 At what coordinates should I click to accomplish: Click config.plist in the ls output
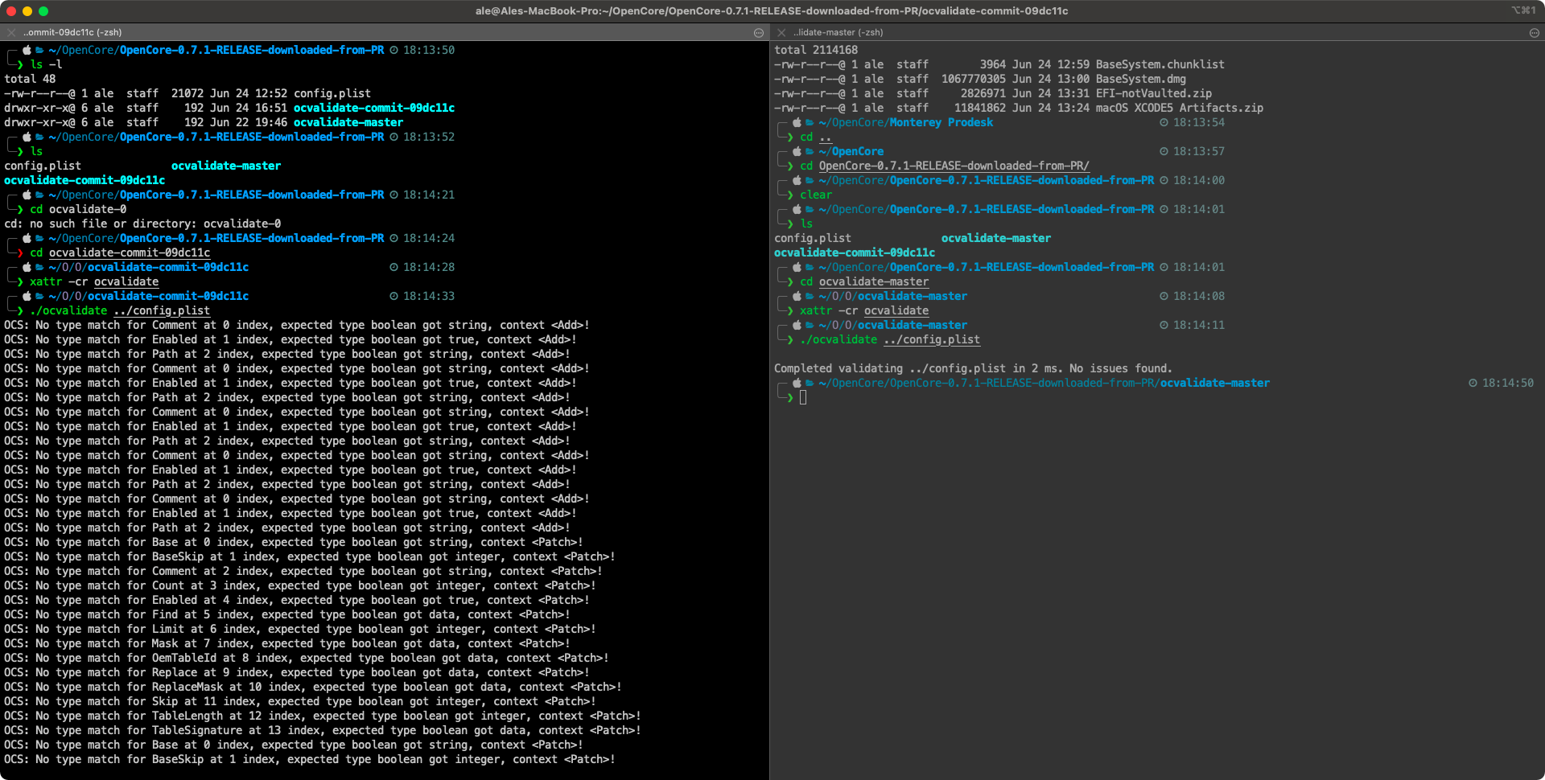coord(42,166)
